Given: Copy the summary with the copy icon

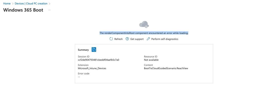Looking at the screenshot, I should click(x=94, y=49).
